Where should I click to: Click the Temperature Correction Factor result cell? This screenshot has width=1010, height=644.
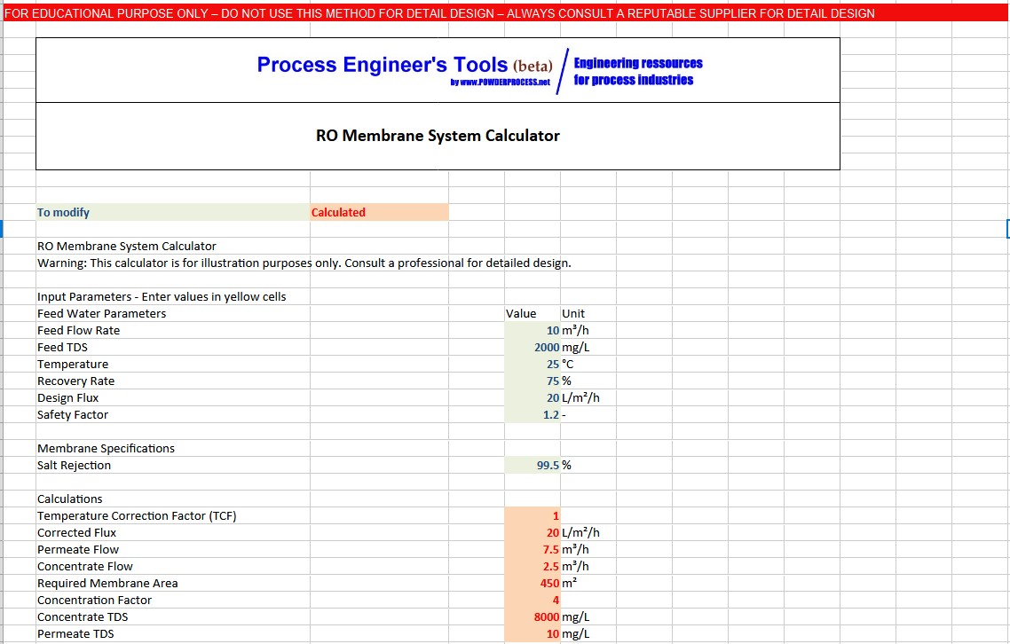point(533,515)
